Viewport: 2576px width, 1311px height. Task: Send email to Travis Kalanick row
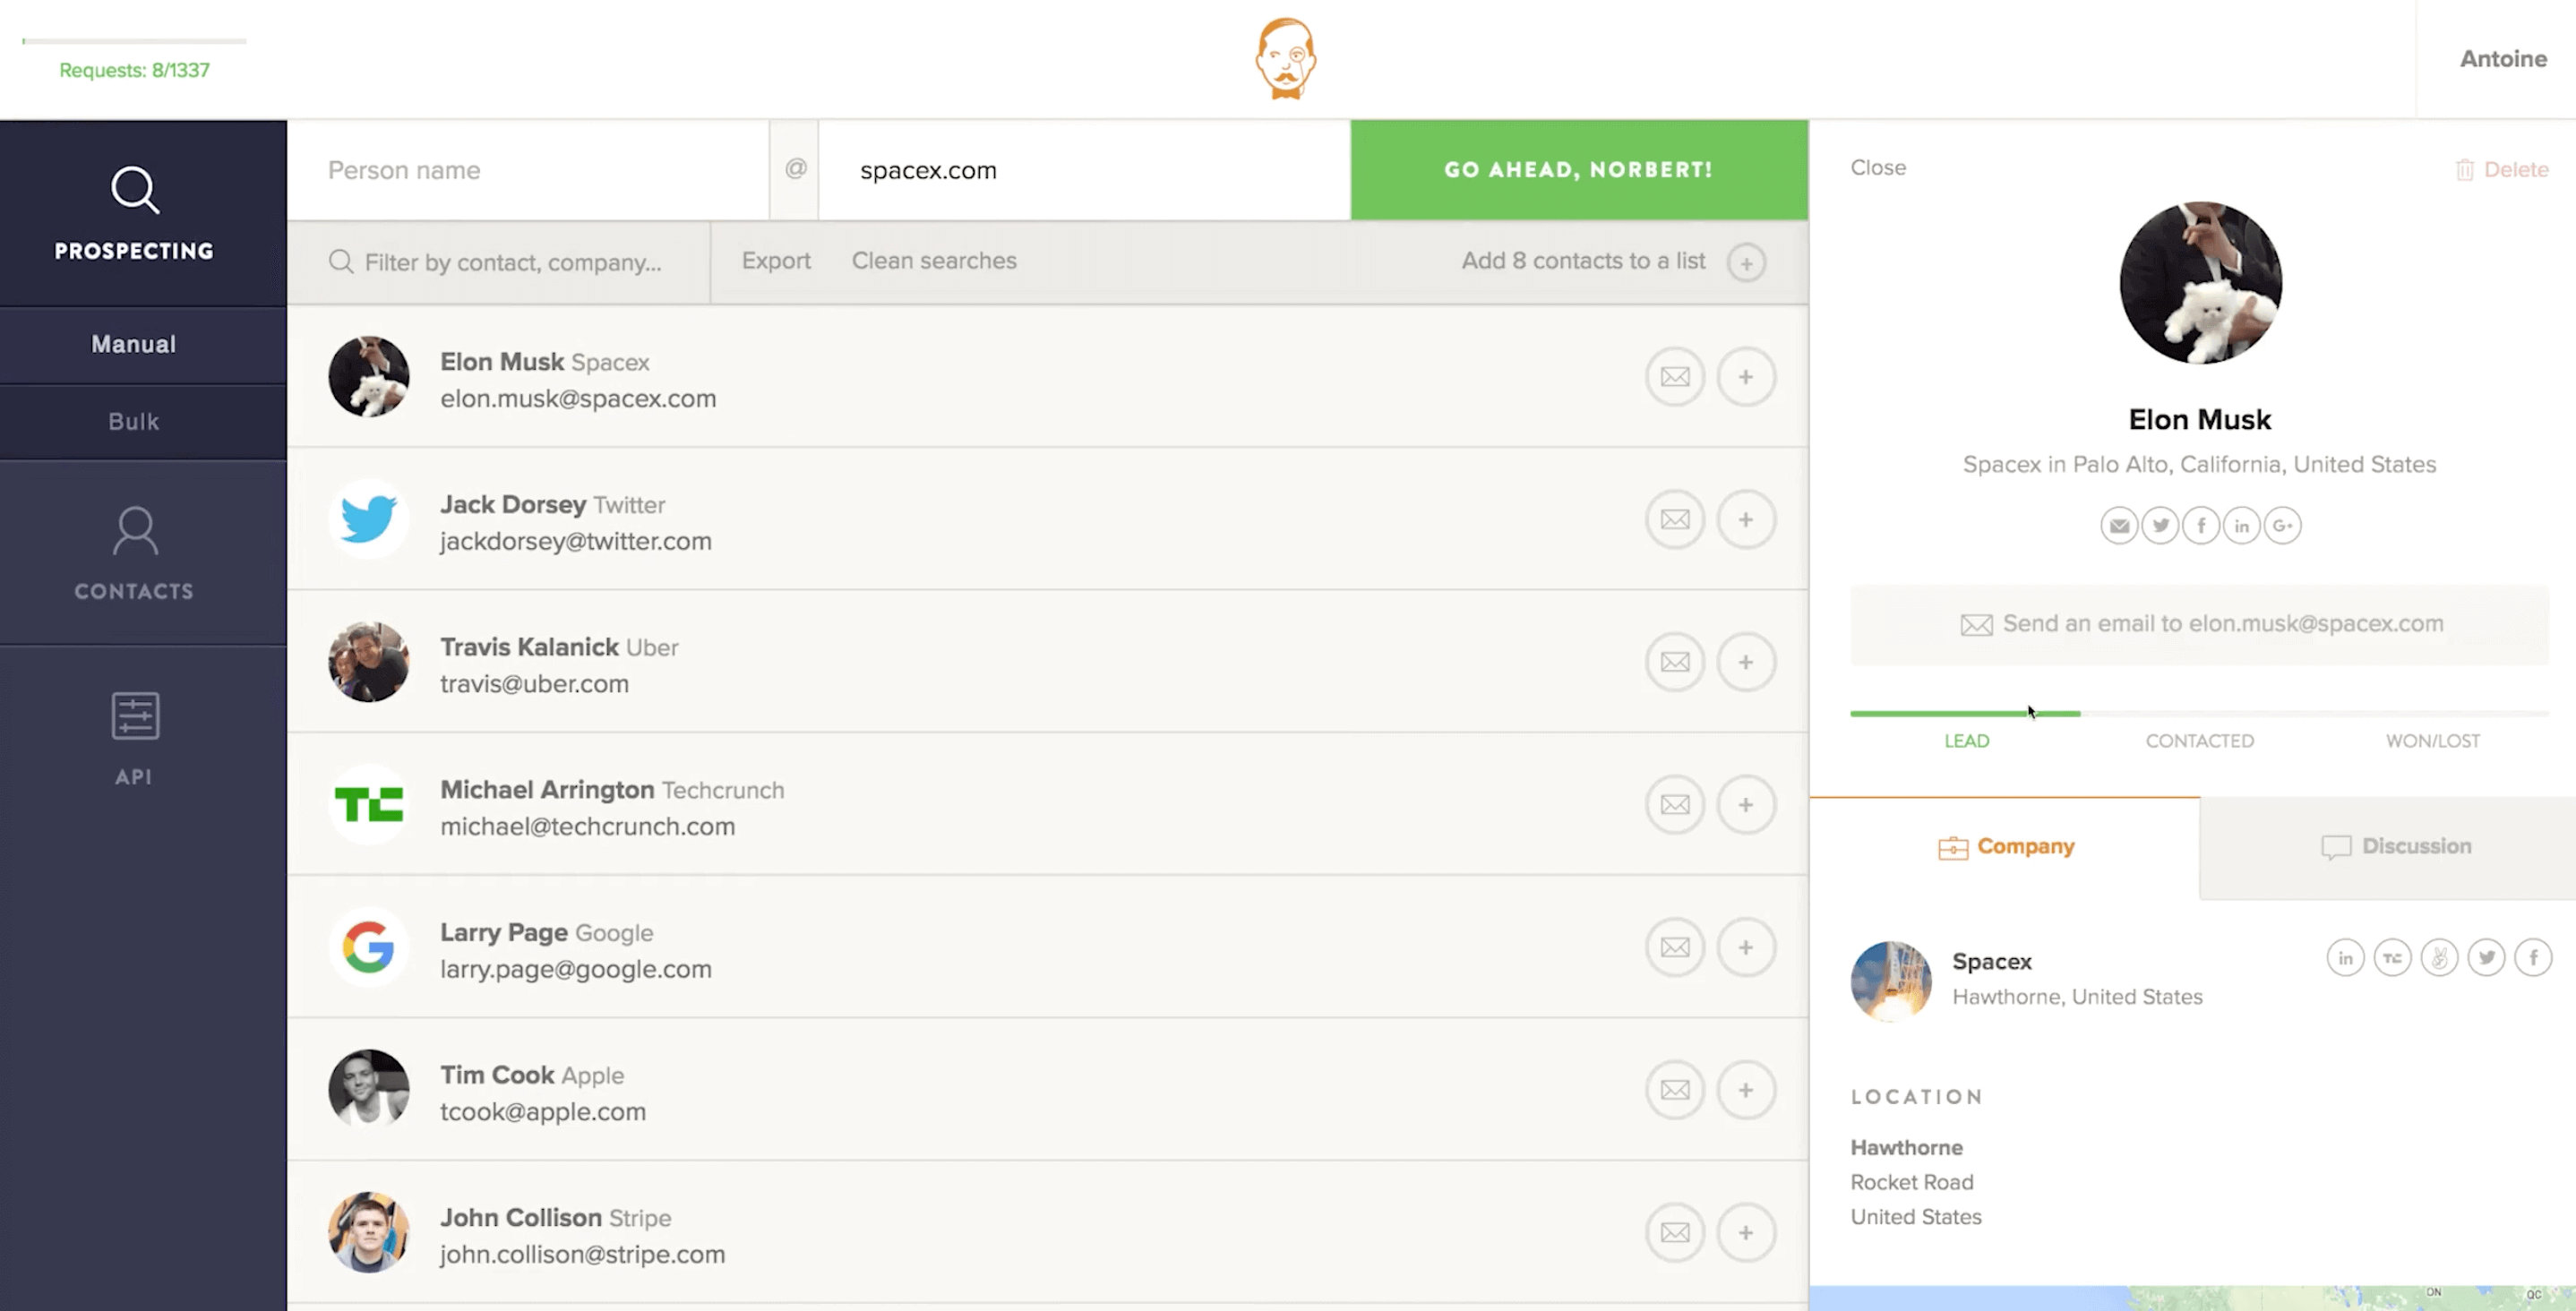pyautogui.click(x=1675, y=662)
